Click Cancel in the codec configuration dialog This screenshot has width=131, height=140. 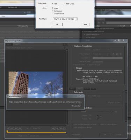(x=85, y=24)
